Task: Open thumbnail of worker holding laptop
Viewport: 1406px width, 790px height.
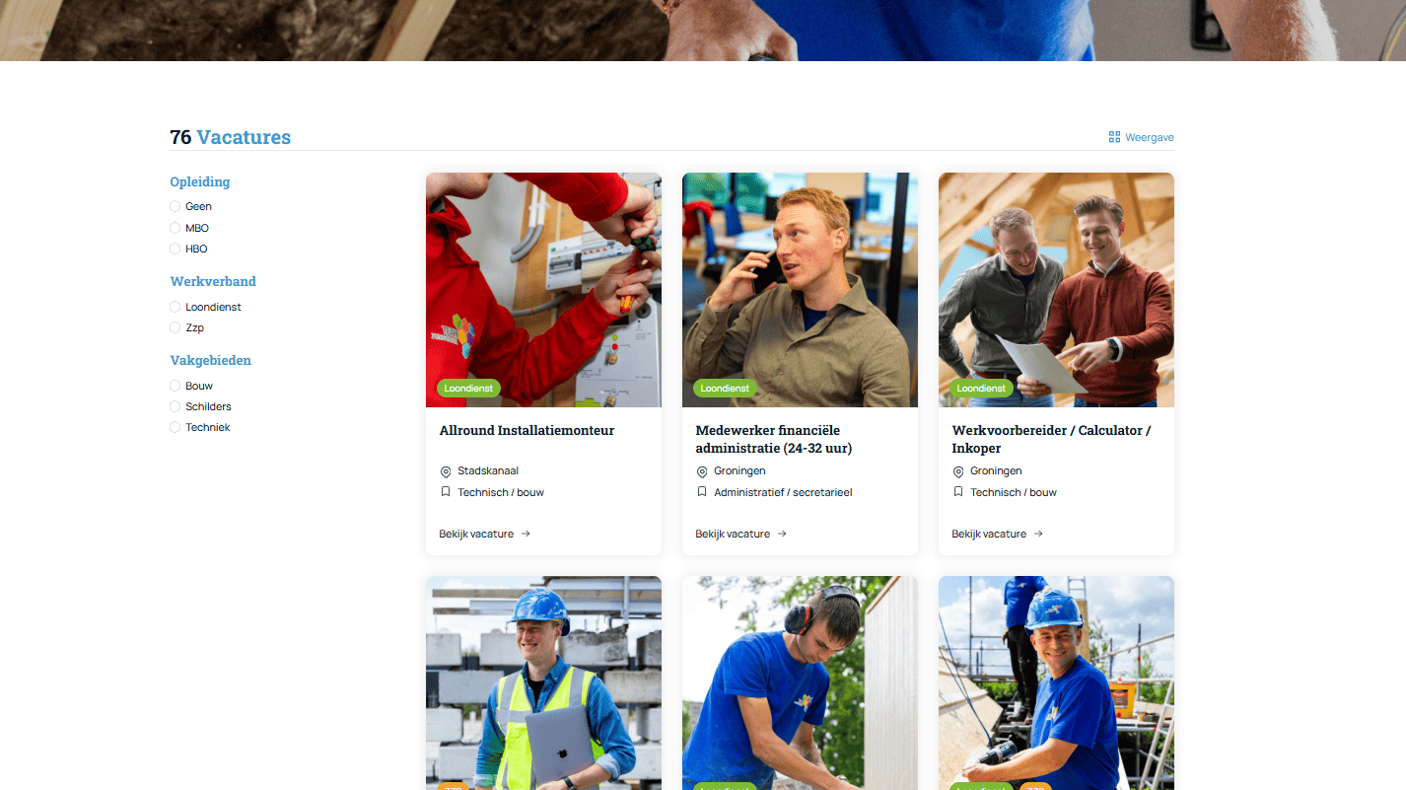Action: 543,682
